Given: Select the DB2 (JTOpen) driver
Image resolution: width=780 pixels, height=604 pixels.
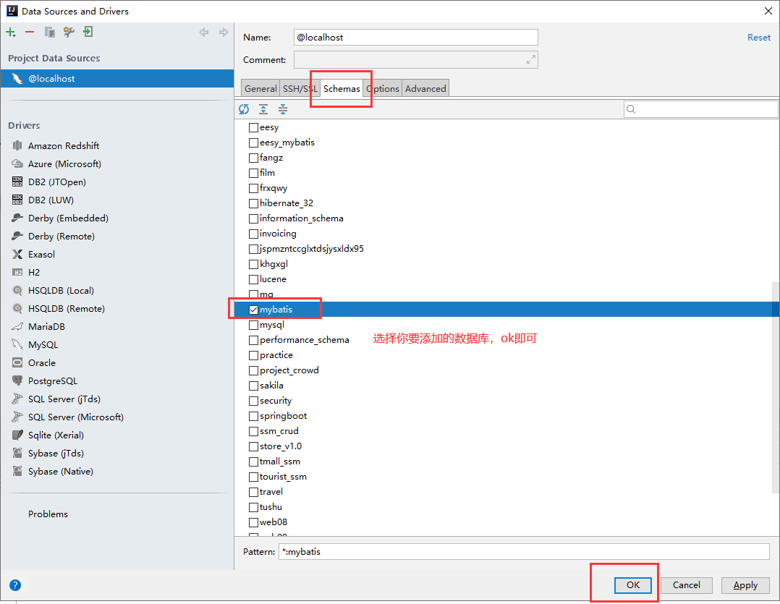Looking at the screenshot, I should (x=56, y=182).
